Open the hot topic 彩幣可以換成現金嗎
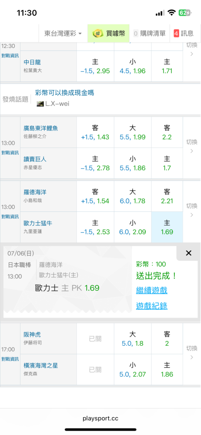This screenshot has height=435, width=201. 64,93
